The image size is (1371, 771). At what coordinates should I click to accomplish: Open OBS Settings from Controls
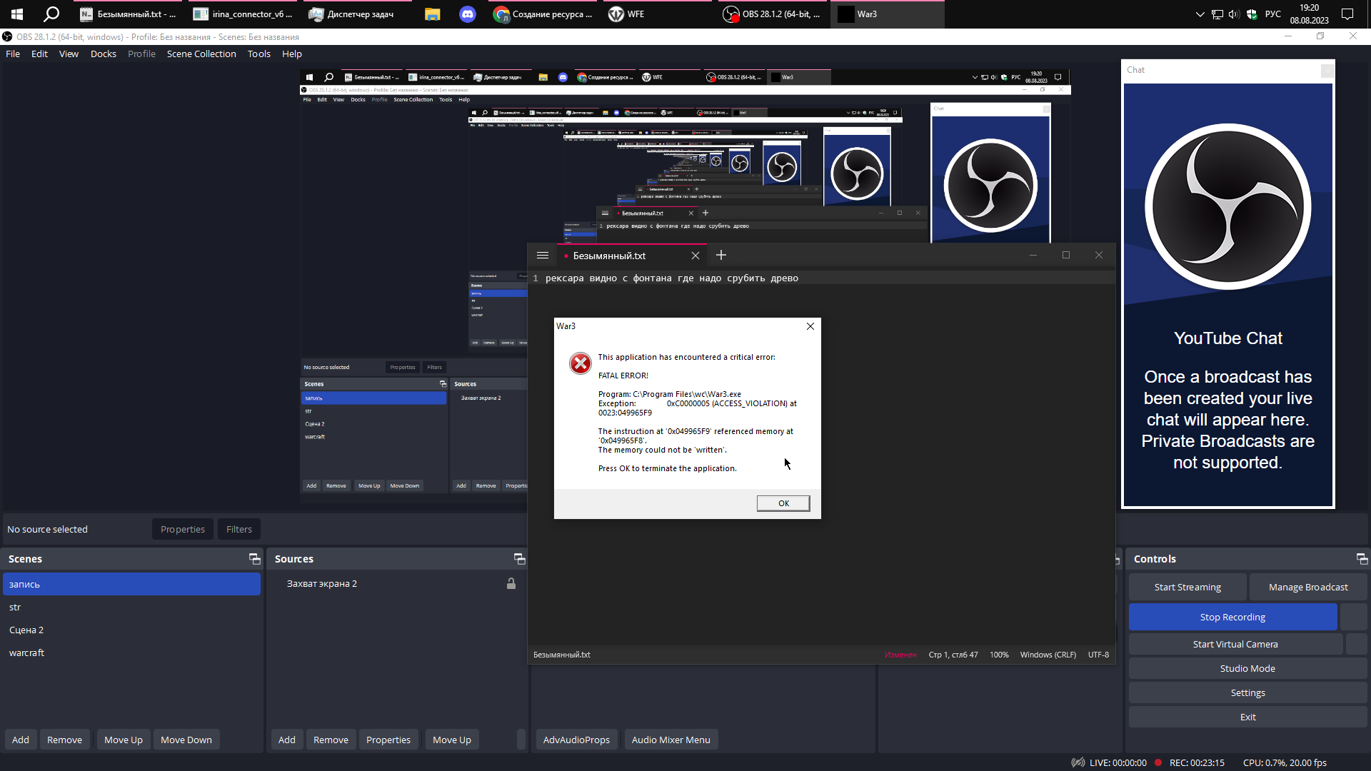pos(1247,692)
